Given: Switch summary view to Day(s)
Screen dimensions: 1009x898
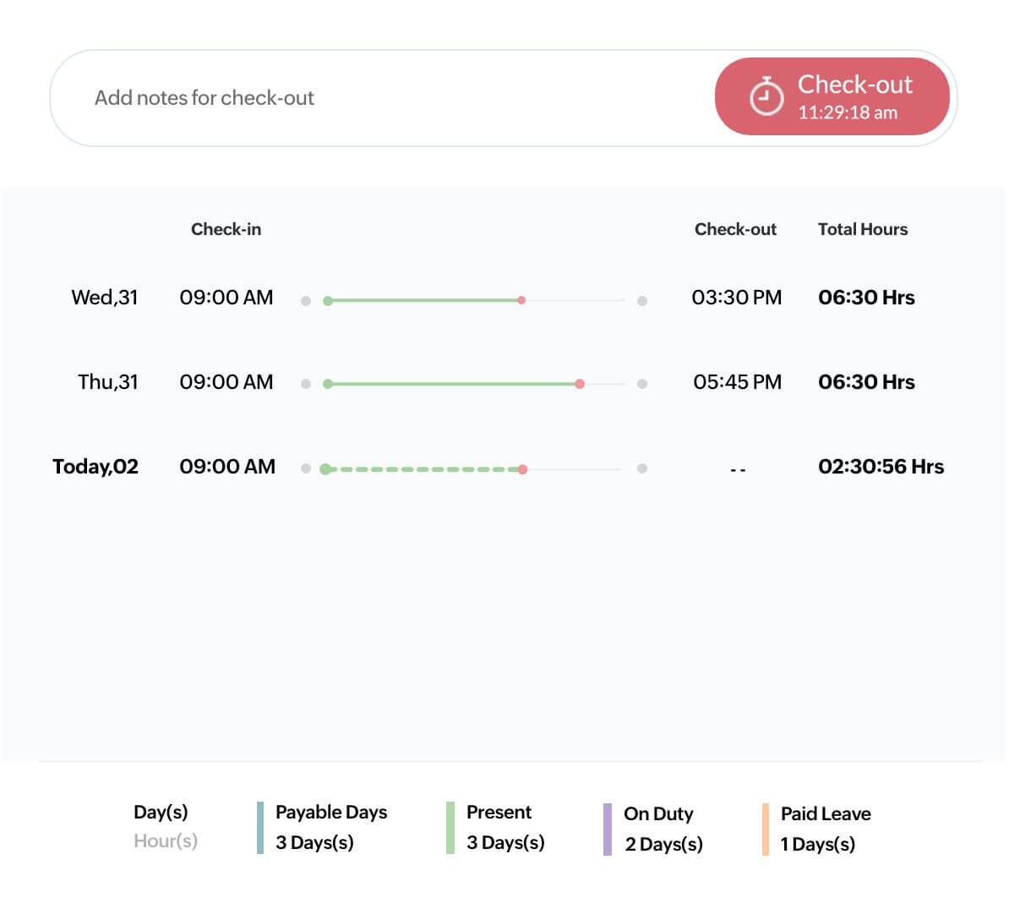Looking at the screenshot, I should (161, 812).
